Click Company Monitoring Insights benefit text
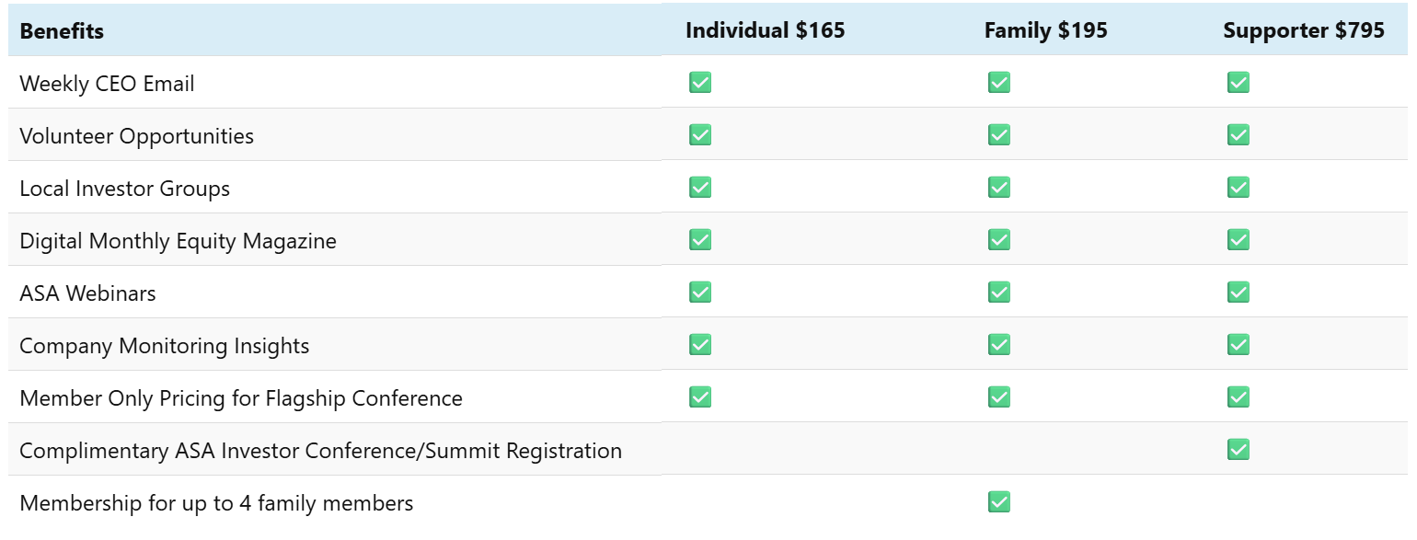This screenshot has height=540, width=1417. click(165, 346)
